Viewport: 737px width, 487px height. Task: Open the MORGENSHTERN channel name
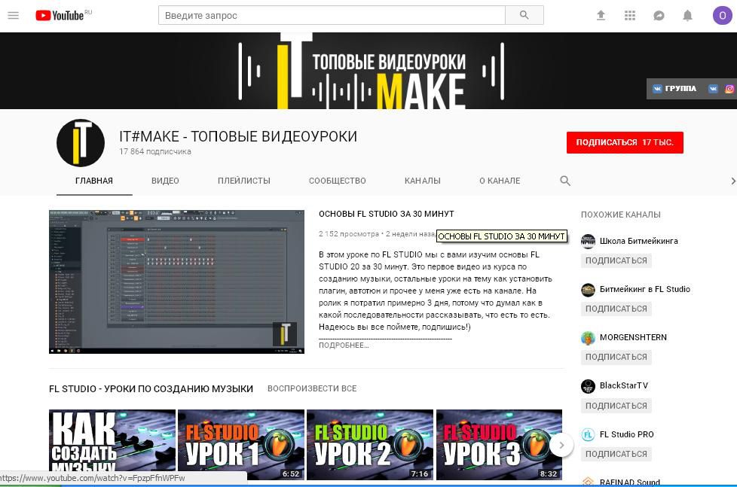(x=633, y=338)
